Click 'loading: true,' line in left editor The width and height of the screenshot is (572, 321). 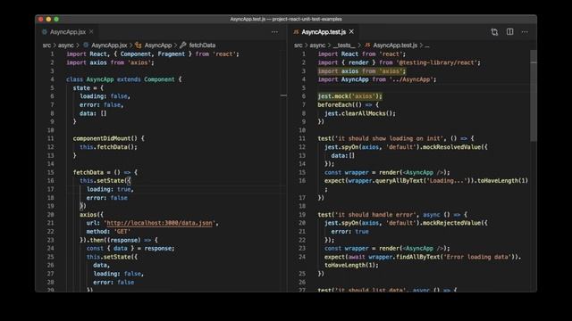click(110, 189)
